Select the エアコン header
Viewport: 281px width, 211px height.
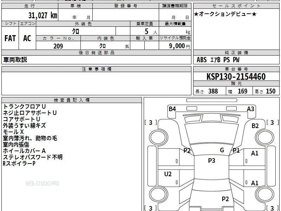click(27, 24)
